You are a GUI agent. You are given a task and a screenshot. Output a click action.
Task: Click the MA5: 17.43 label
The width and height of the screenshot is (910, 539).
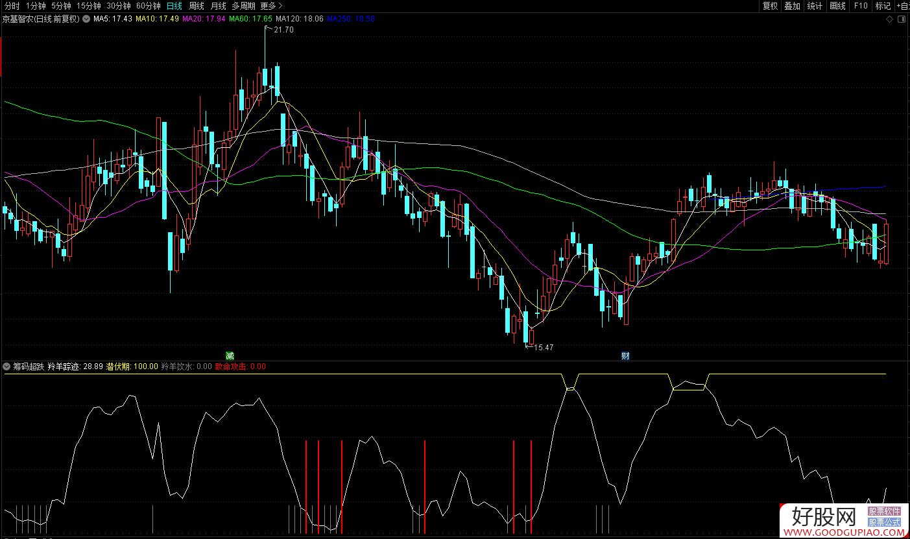112,19
